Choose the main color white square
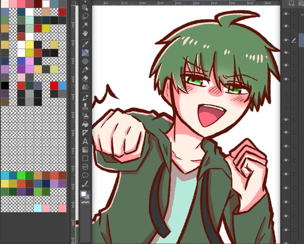Screen dimensions: 304x244 84,194
